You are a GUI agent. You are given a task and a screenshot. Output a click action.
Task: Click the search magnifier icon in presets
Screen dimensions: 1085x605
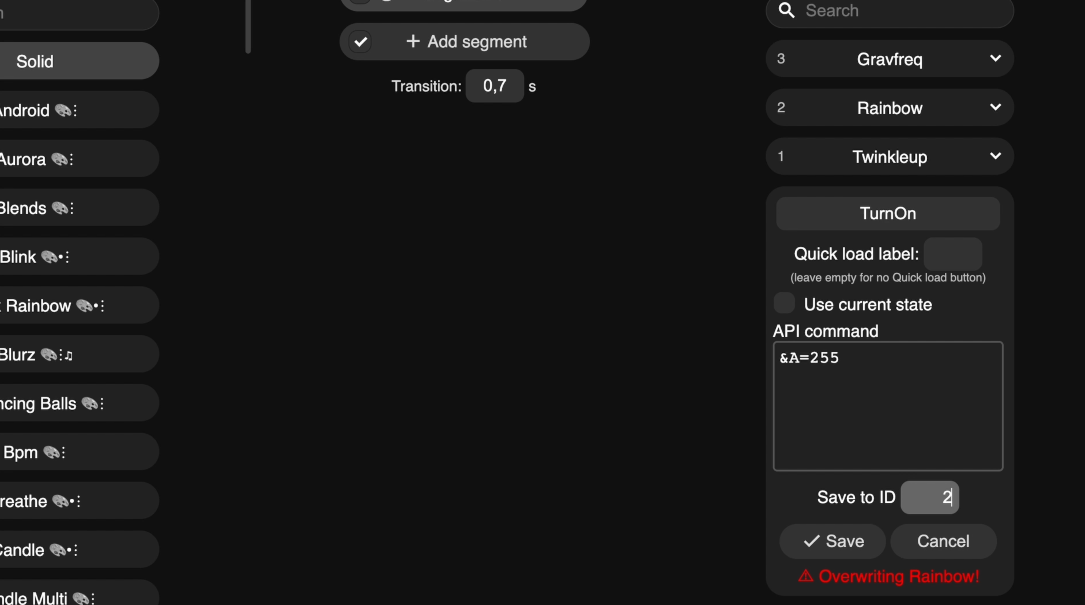coord(786,10)
